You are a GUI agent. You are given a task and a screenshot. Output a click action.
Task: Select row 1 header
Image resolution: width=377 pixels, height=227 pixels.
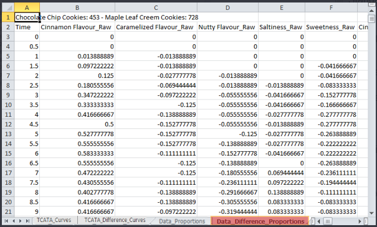pos(8,17)
